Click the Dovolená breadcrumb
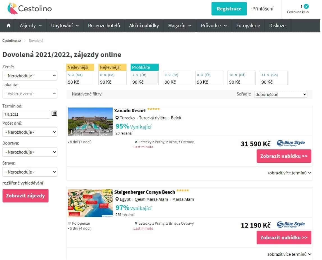322x260 pixels. point(36,41)
